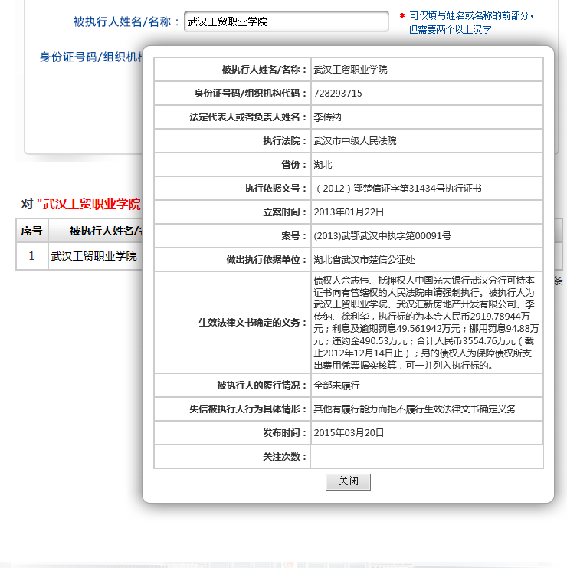Click the publish date 2015年03月20日
567x568 pixels.
coord(349,433)
